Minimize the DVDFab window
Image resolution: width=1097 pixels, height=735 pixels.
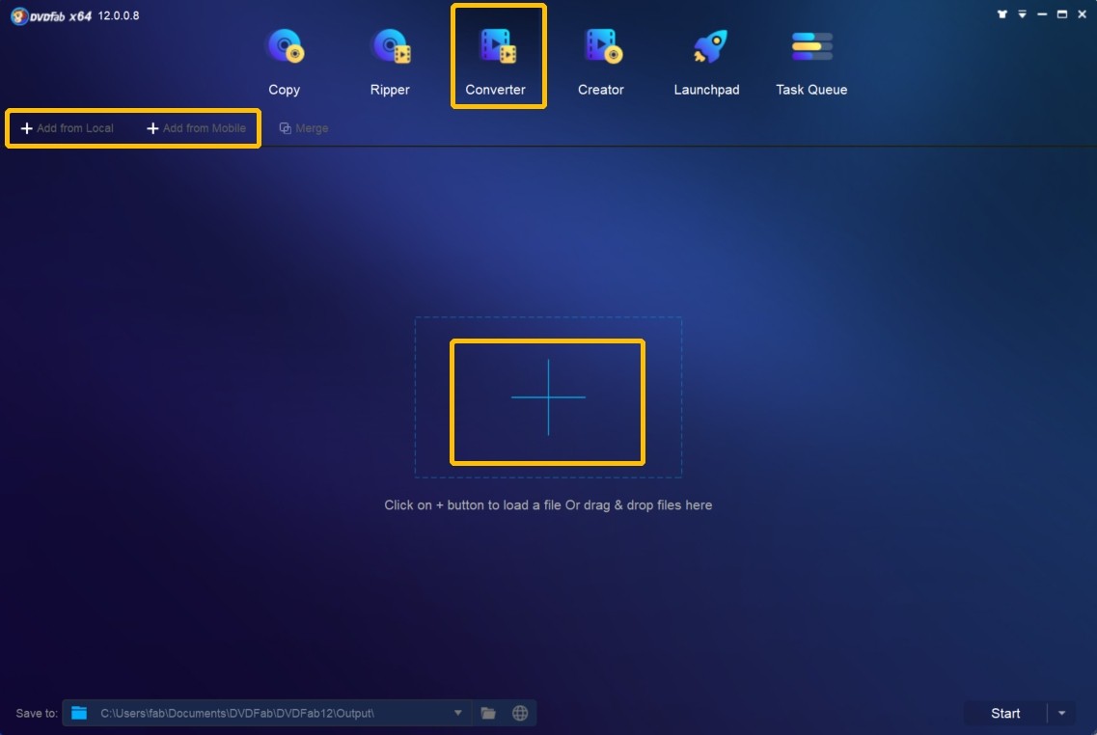1042,14
